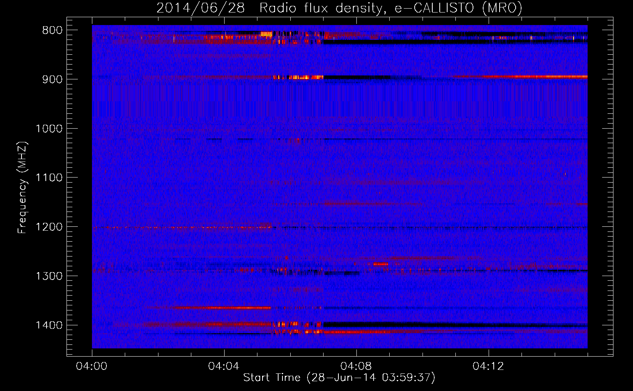
Task: Click the 'Frequency (MHZ)' axis title
Action: tap(23, 187)
